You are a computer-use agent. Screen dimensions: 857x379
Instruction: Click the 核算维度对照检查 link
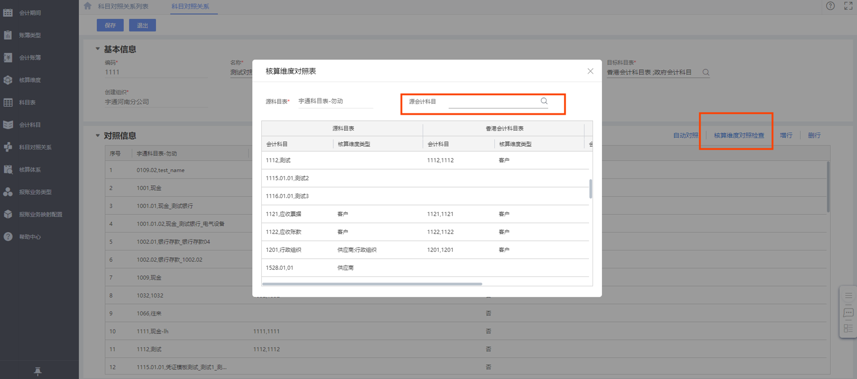point(739,135)
